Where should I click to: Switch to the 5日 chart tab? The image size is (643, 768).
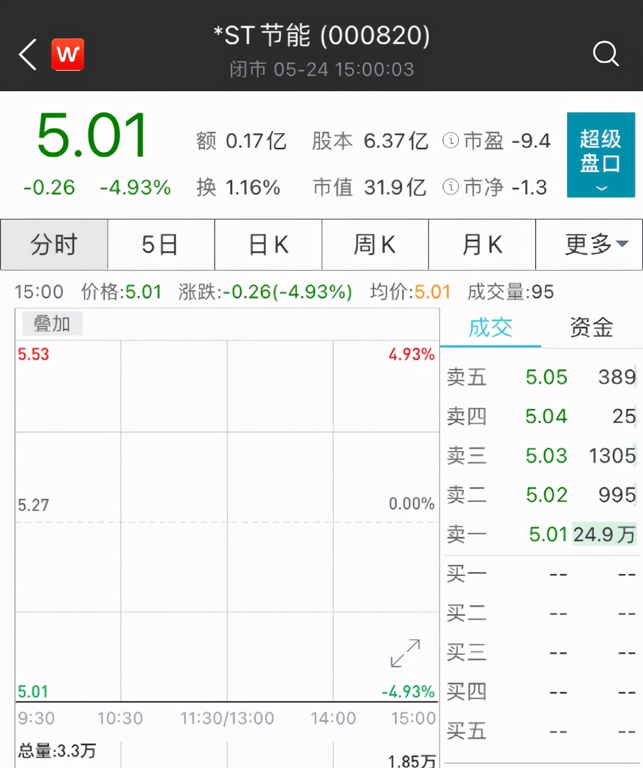[x=161, y=245]
